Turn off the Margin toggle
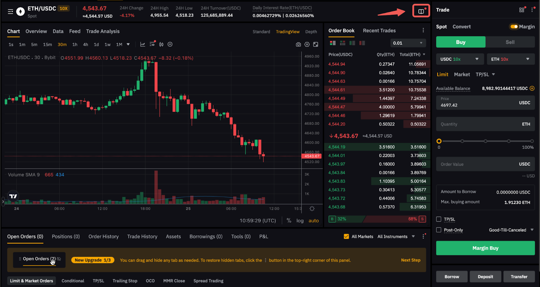Screen dimensions: 540x287 pos(514,27)
